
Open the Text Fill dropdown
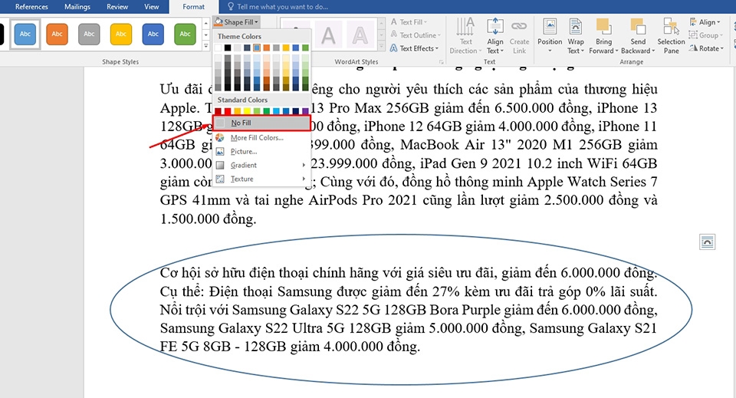tap(409, 22)
